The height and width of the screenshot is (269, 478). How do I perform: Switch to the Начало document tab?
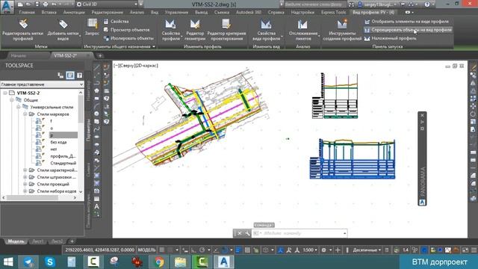tap(18, 55)
